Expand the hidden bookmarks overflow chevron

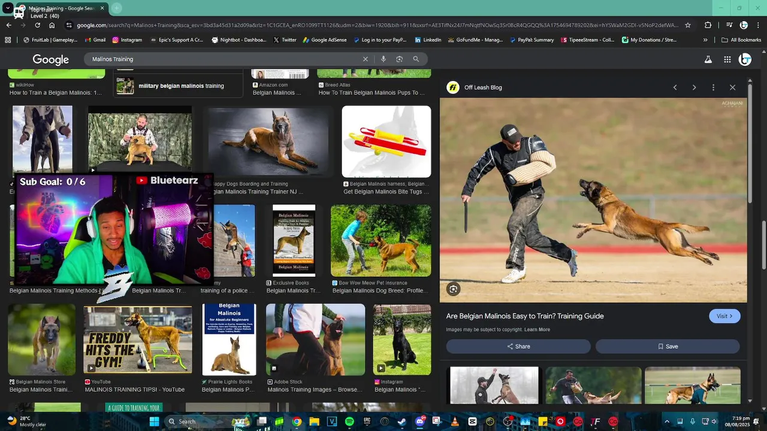(705, 40)
